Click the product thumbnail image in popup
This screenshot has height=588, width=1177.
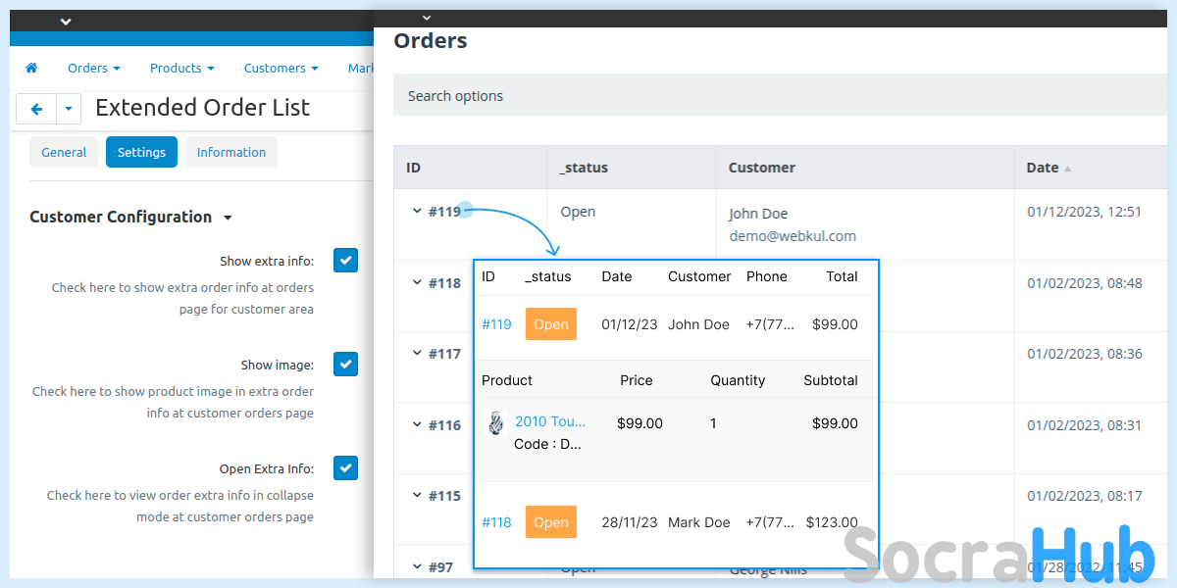(496, 423)
